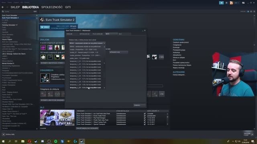Image resolution: width=257 pixels, height=144 pixels.
Task: Open the +14 remaining achievements tile
Action: pyautogui.click(x=161, y=94)
